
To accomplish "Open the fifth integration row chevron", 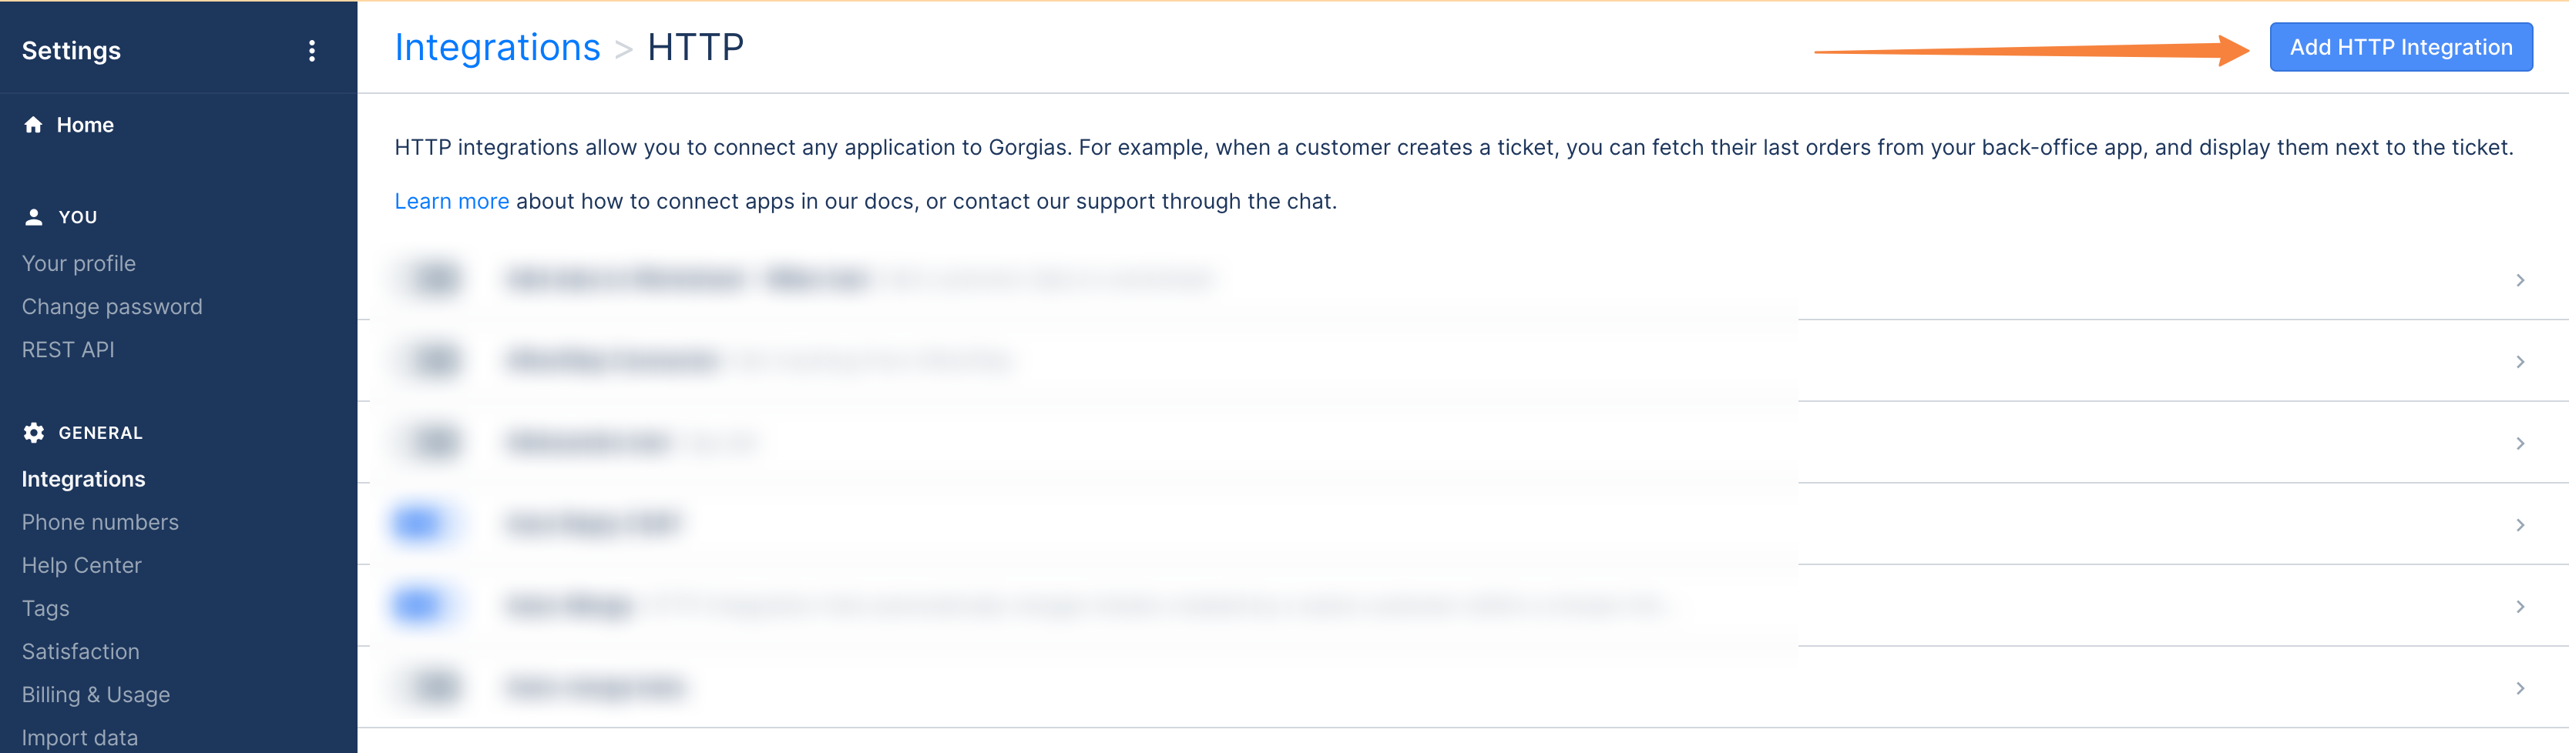I will 2520,607.
